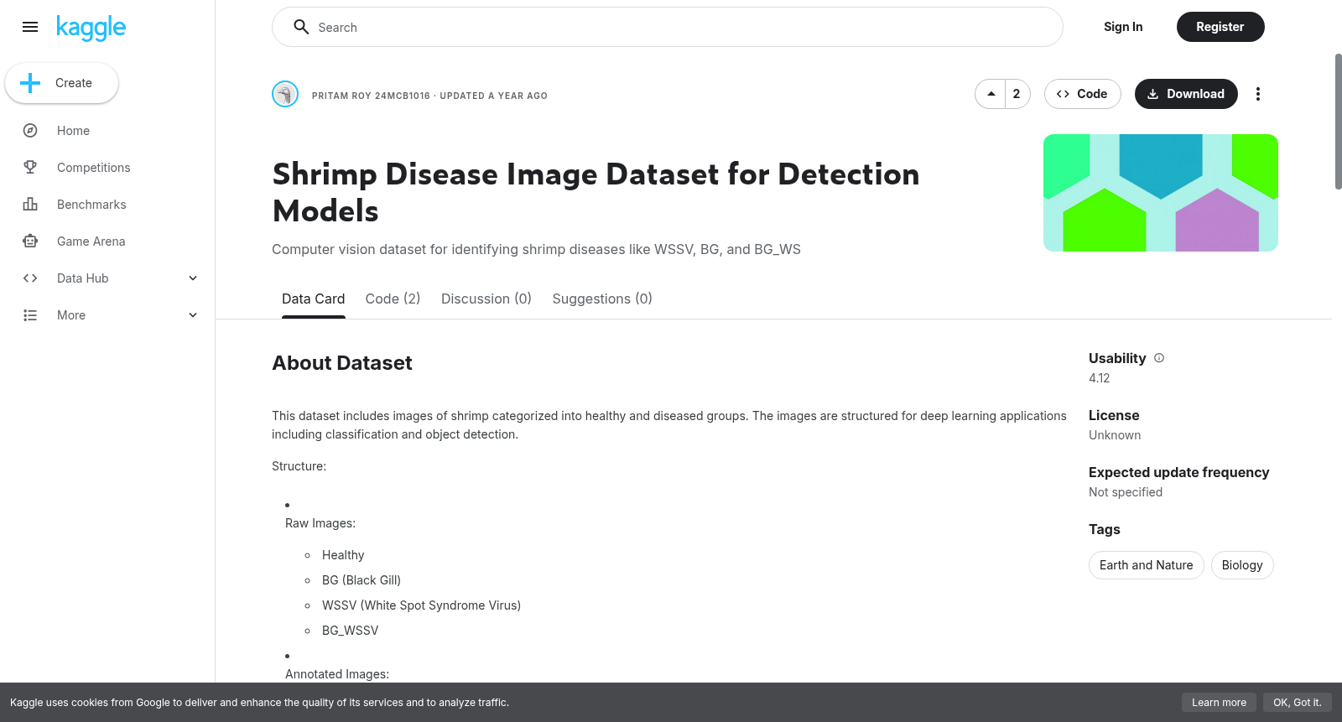Viewport: 1342px width, 722px height.
Task: Open the hamburger navigation menu
Action: [x=30, y=27]
